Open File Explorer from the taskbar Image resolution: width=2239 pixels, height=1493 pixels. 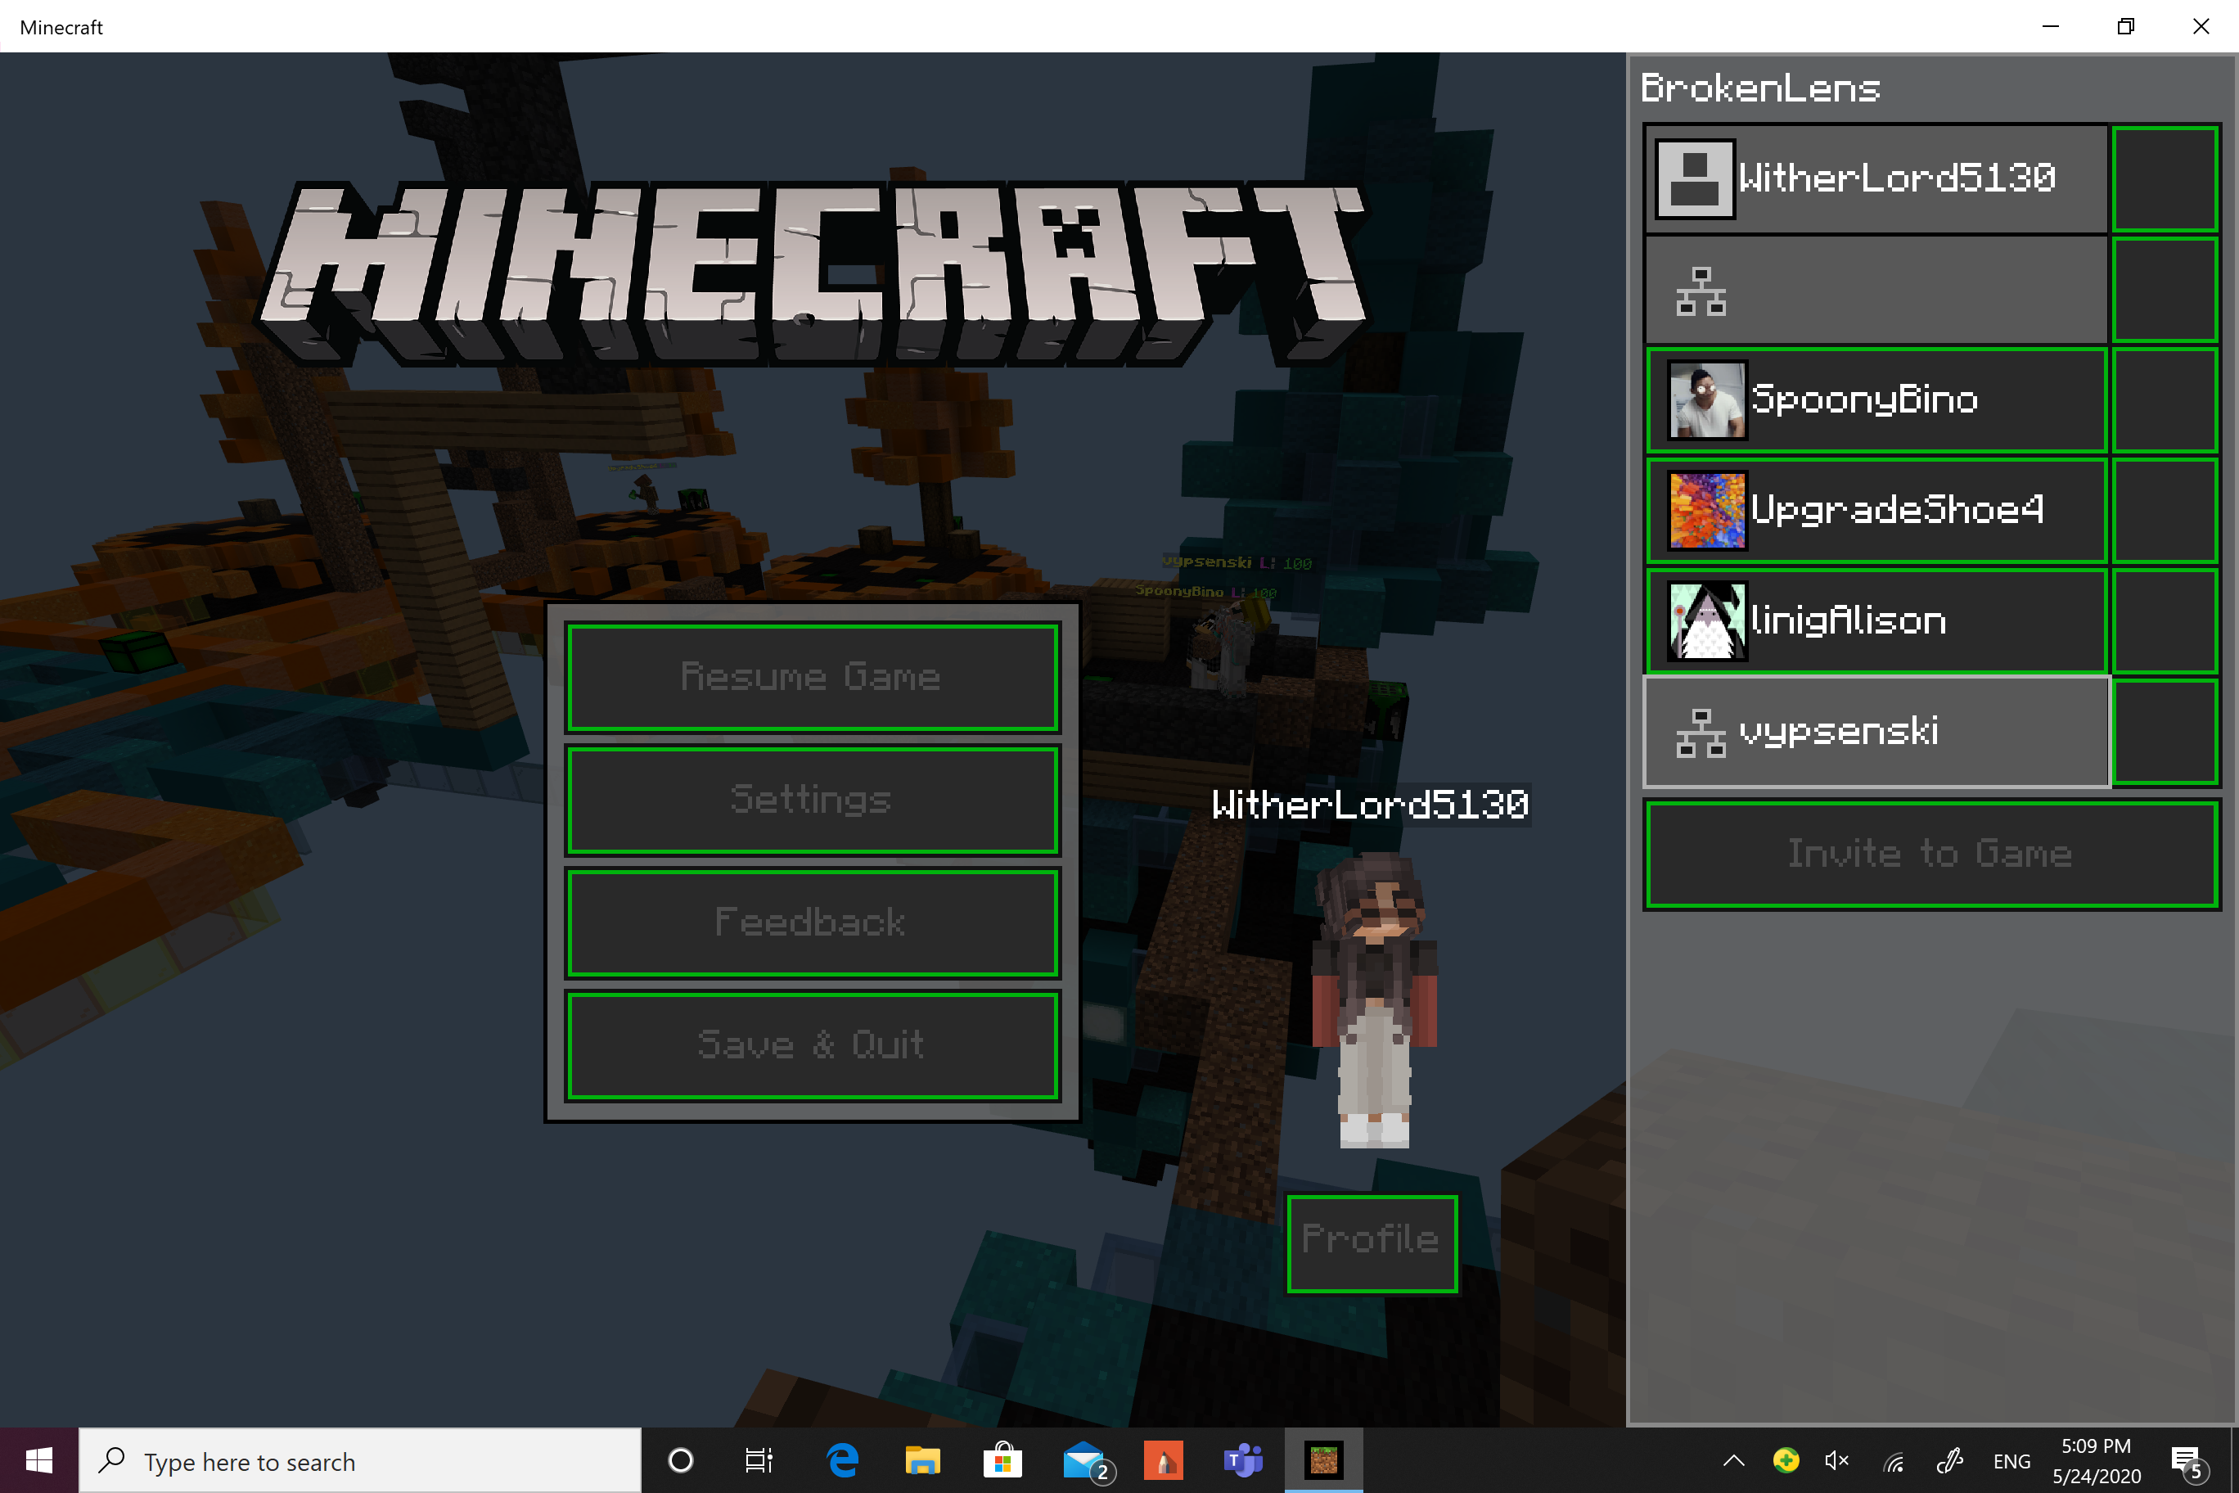[921, 1460]
